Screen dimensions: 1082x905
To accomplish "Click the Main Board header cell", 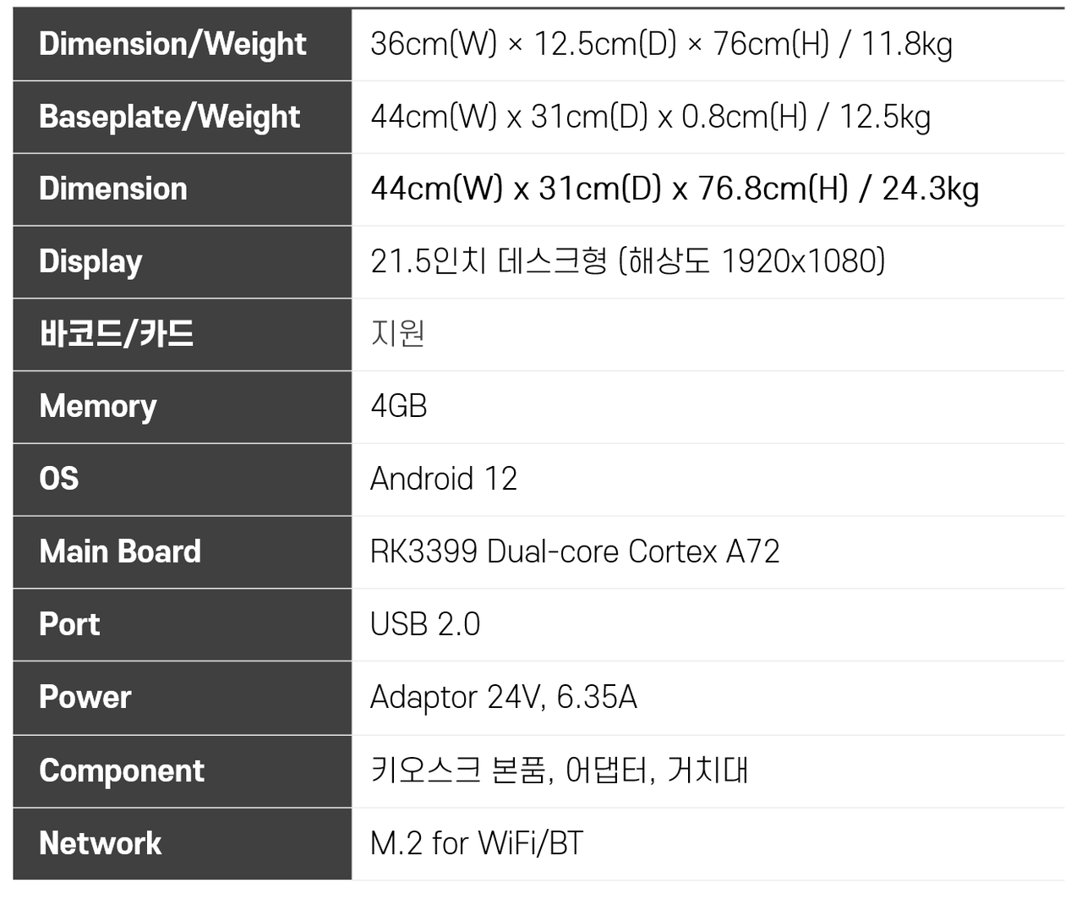I will point(120,551).
